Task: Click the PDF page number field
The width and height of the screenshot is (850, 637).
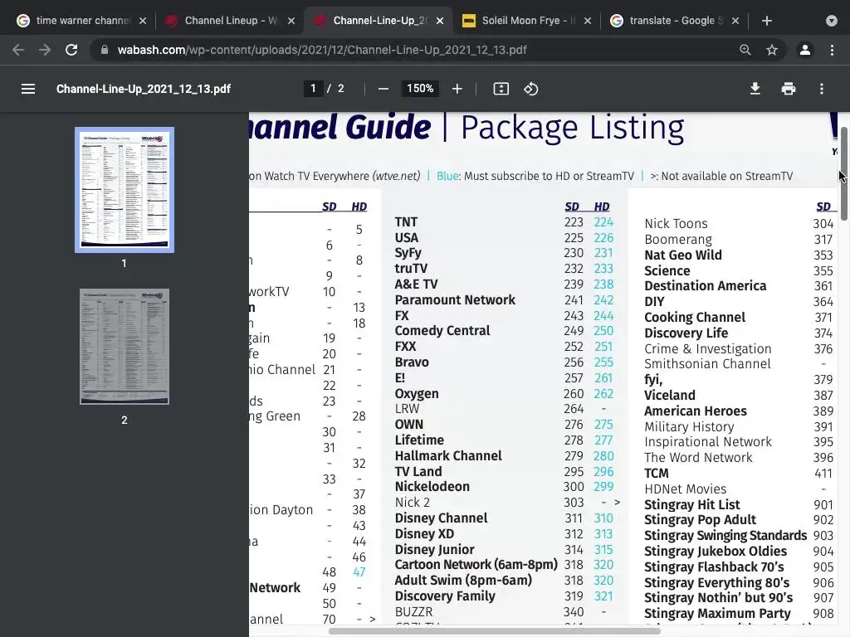Action: tap(313, 88)
